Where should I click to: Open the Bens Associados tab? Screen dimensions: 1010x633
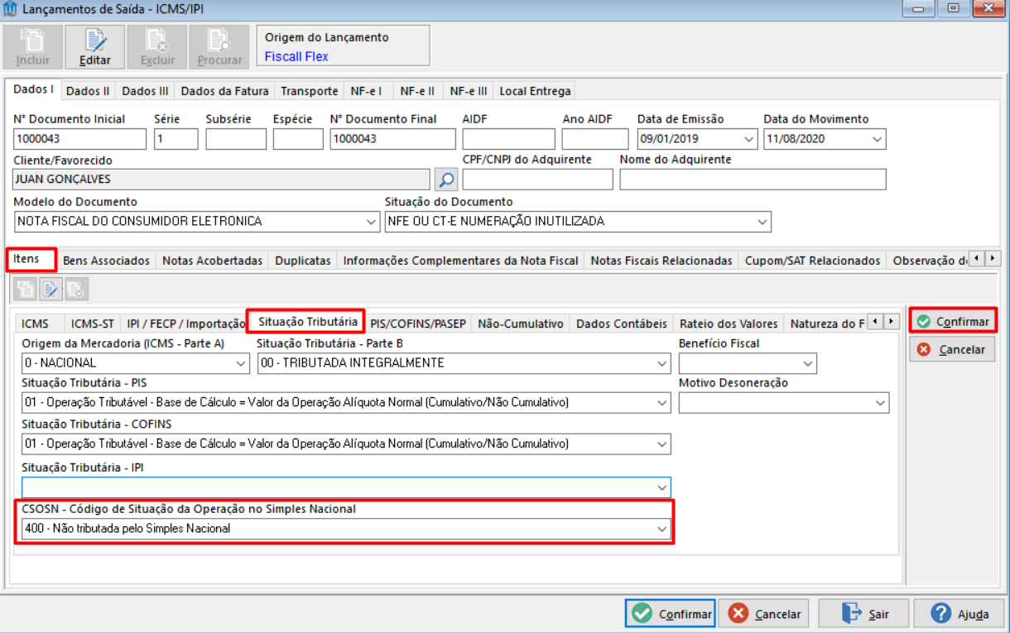[106, 261]
